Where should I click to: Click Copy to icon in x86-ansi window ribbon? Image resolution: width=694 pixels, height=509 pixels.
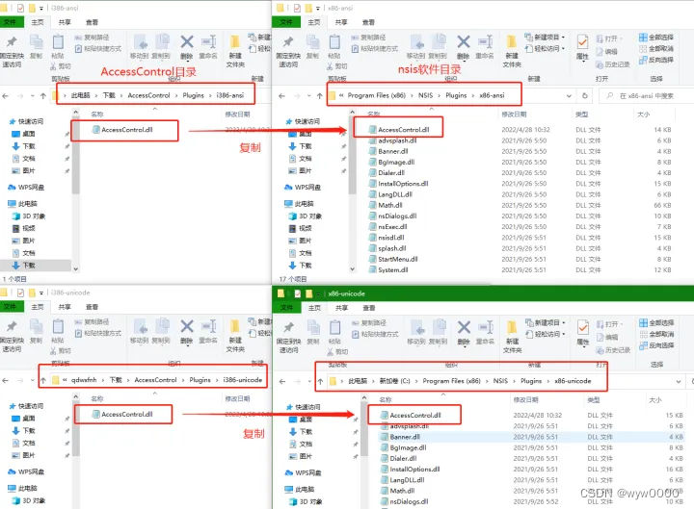(438, 47)
